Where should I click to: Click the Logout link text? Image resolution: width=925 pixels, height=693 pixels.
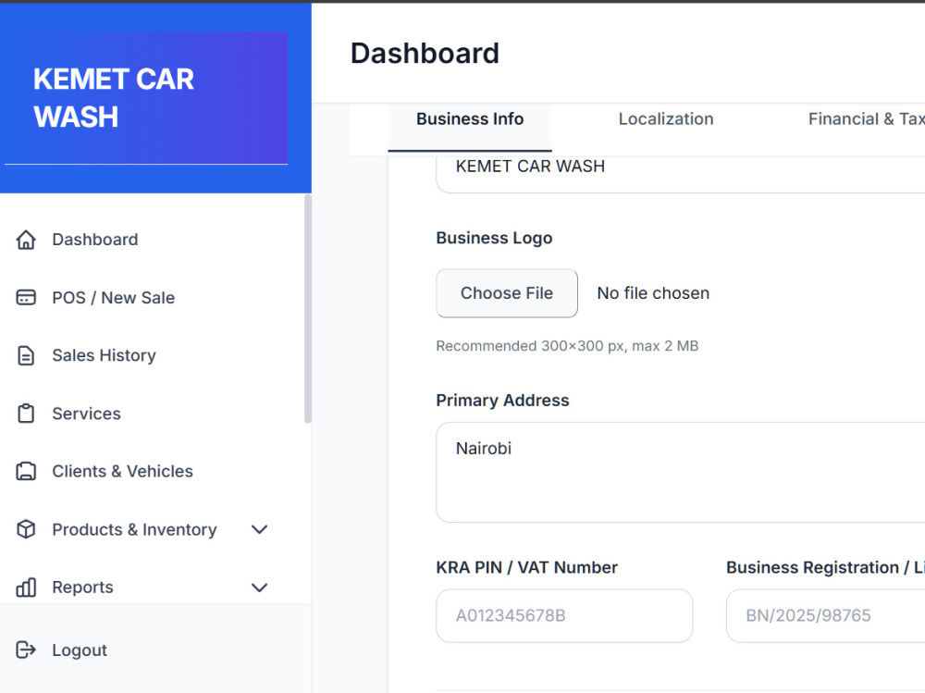coord(80,650)
